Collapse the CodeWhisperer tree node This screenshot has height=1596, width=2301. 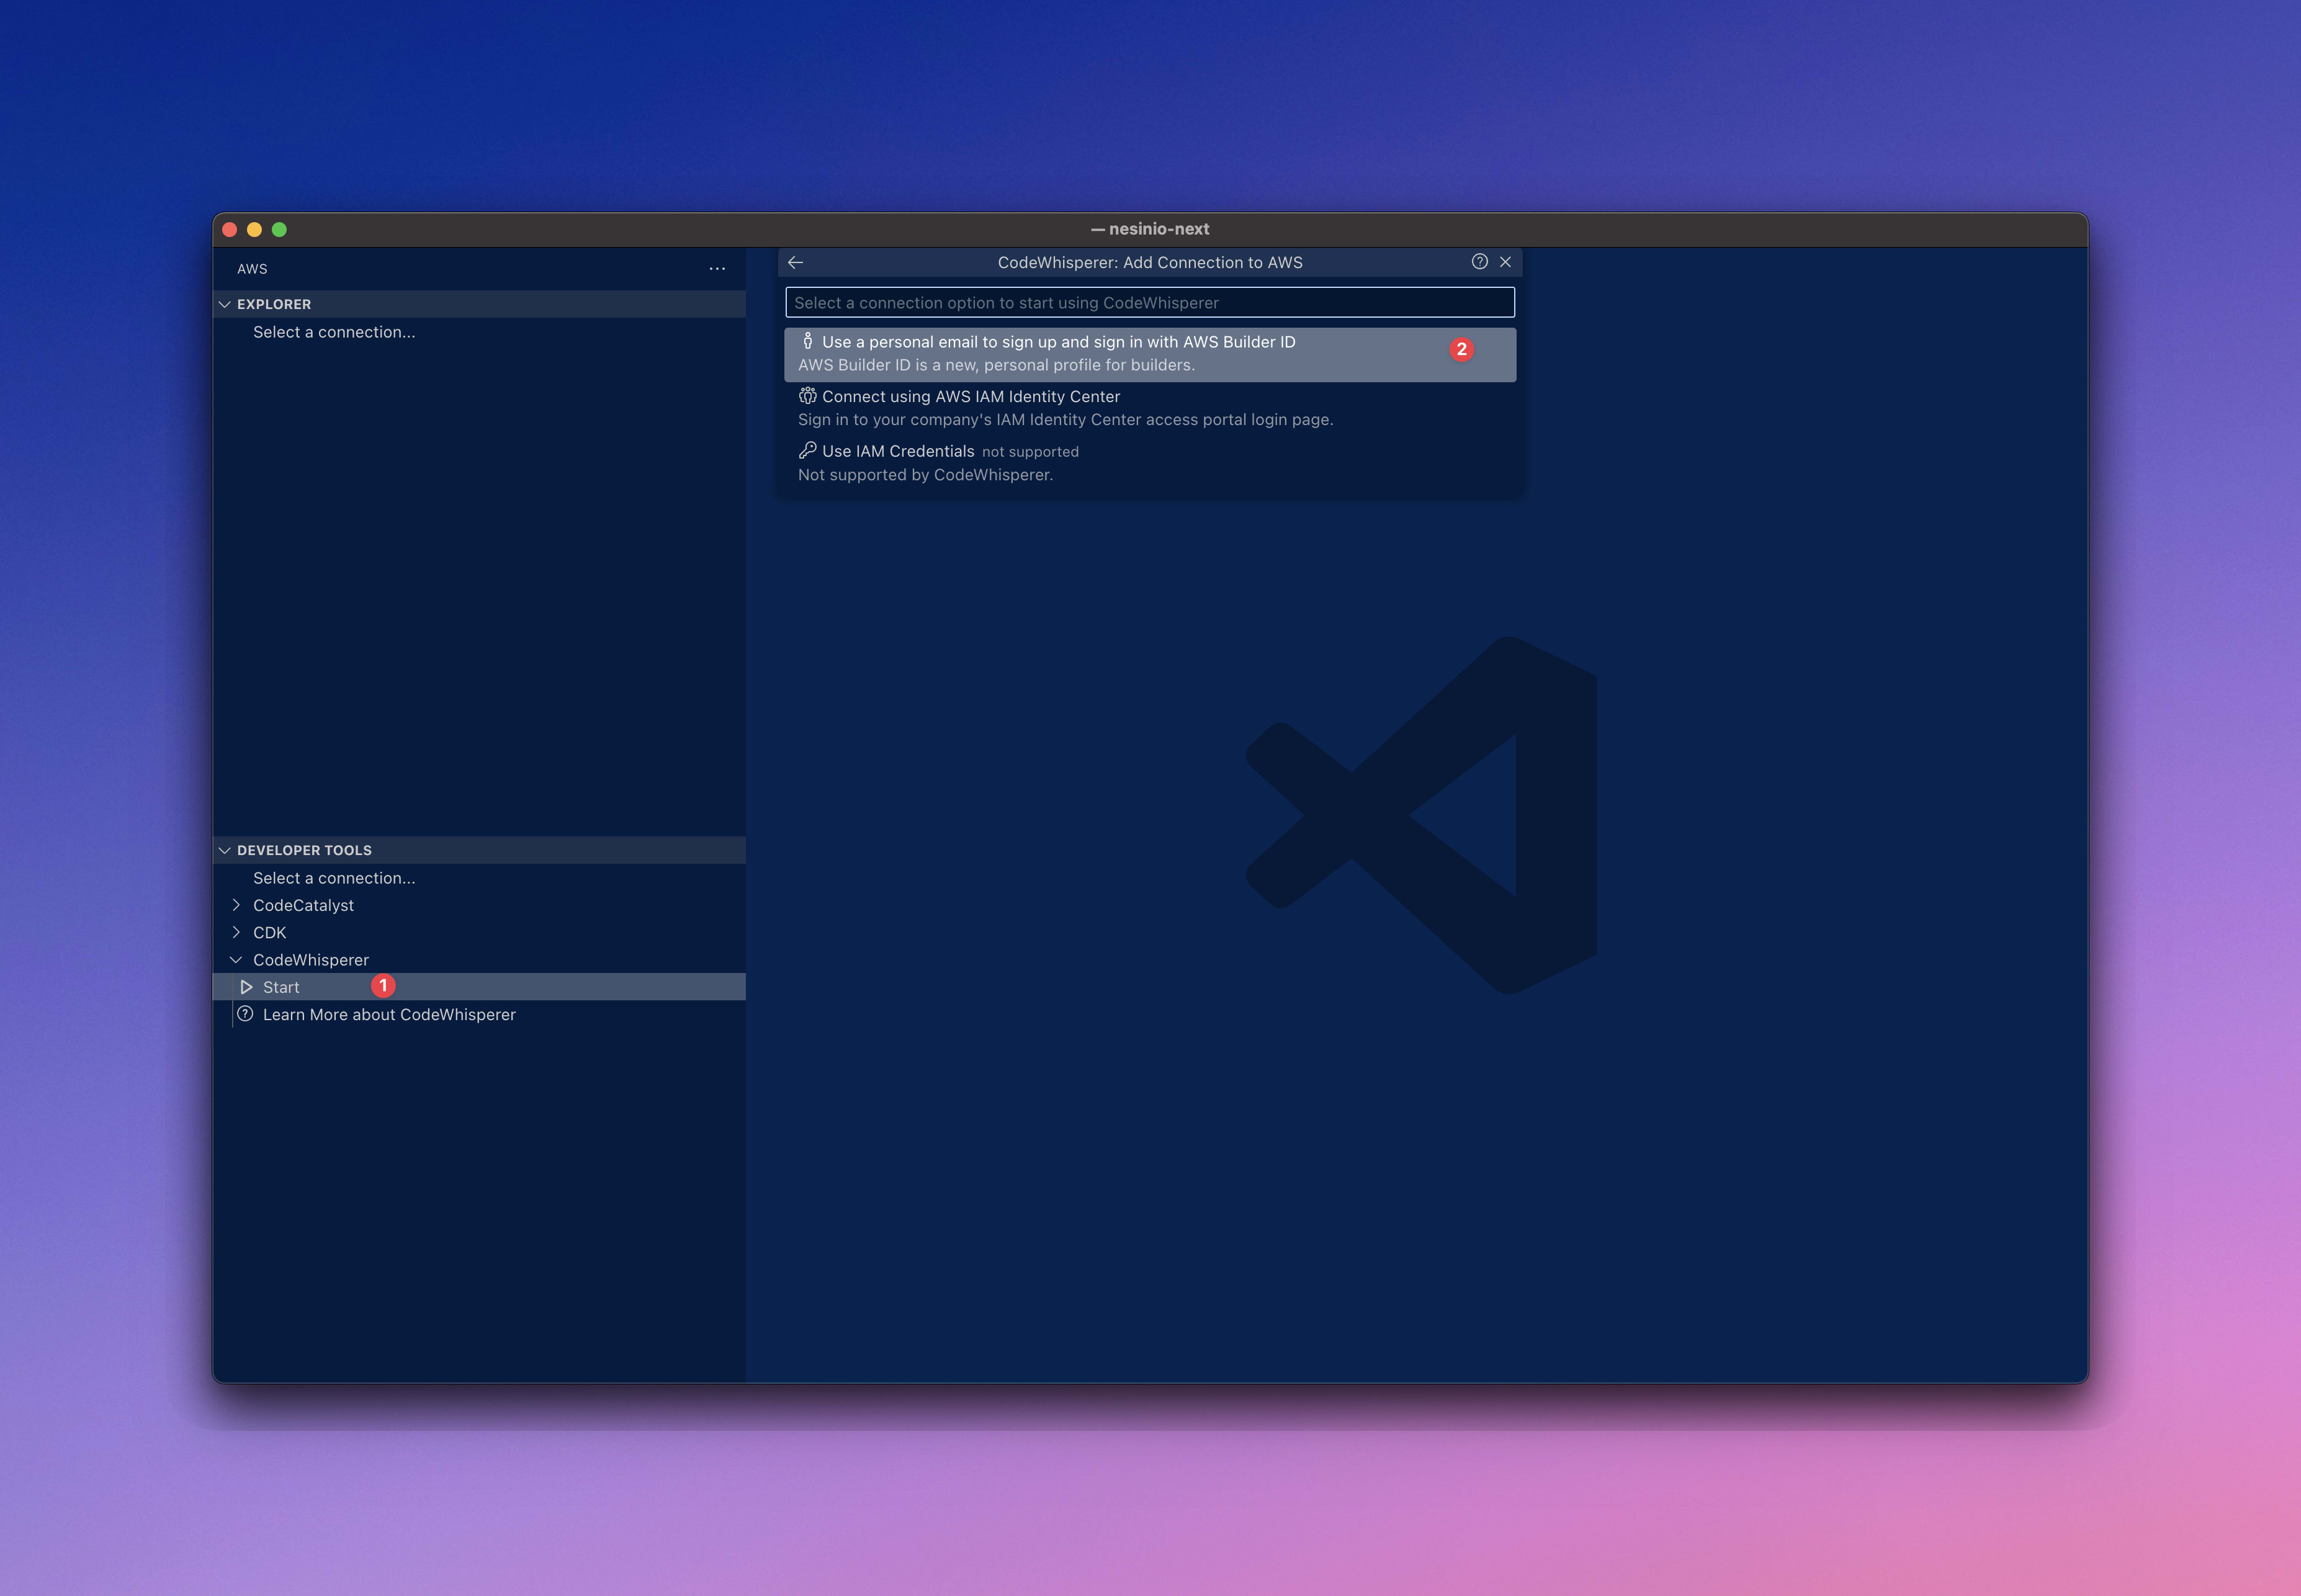237,960
